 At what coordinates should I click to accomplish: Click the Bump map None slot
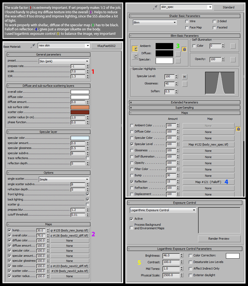tap(208, 176)
